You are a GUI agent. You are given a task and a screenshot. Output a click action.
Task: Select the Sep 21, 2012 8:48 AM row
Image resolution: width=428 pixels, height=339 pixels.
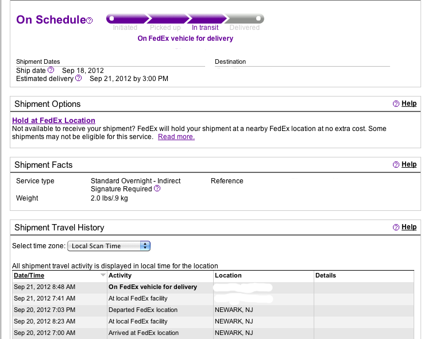tap(213, 287)
